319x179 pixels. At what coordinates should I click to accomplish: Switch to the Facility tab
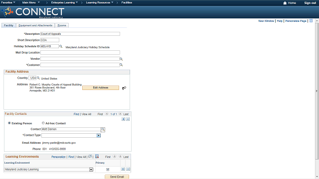[8, 25]
